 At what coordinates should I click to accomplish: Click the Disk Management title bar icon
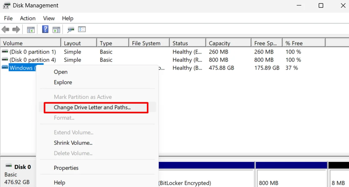tap(7, 5)
